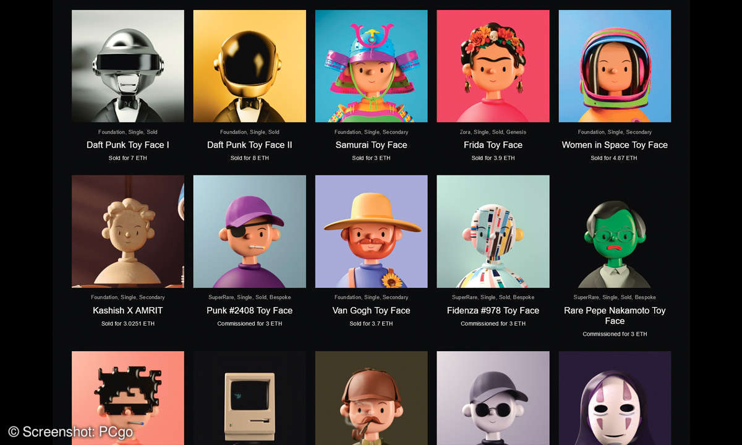Click the Frida Toy Face title
The height and width of the screenshot is (445, 742).
coord(493,145)
